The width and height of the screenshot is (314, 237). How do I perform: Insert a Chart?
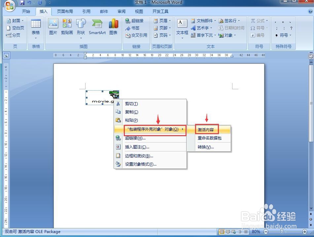[x=113, y=27]
